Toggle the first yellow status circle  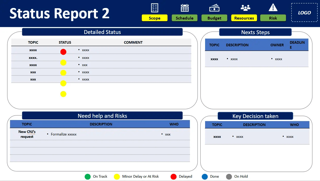(63, 62)
